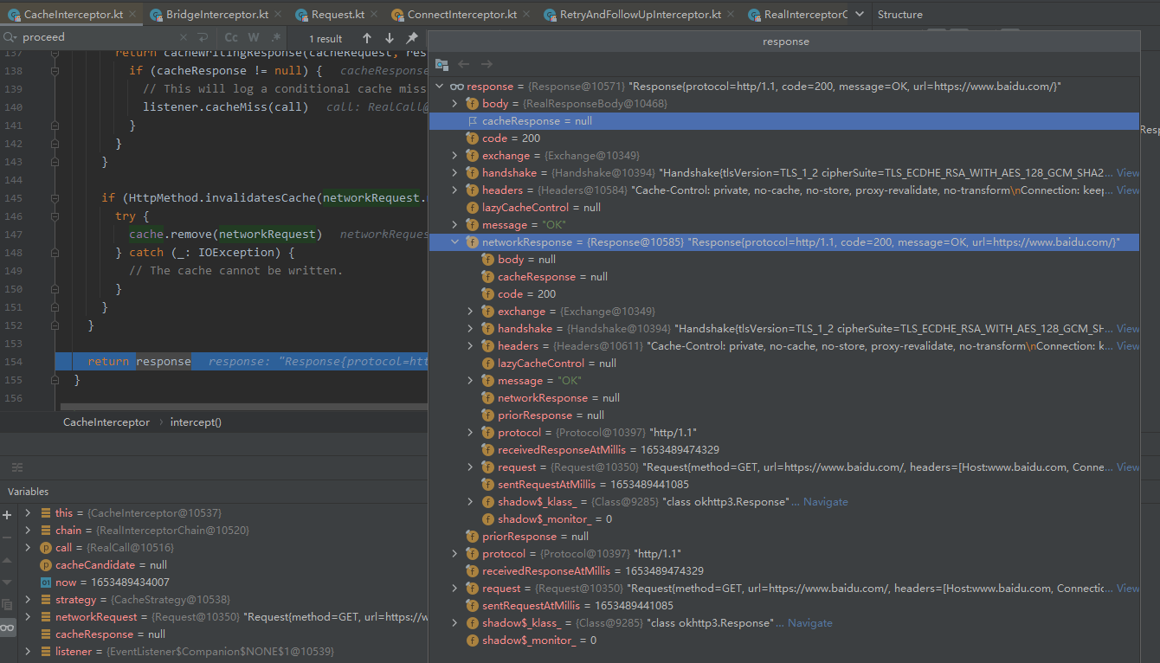
Task: Click the back arrow in response popup
Action: (464, 64)
